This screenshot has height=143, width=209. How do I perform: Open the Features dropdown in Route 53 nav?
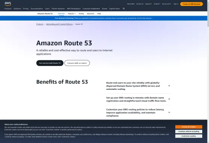point(72,14)
